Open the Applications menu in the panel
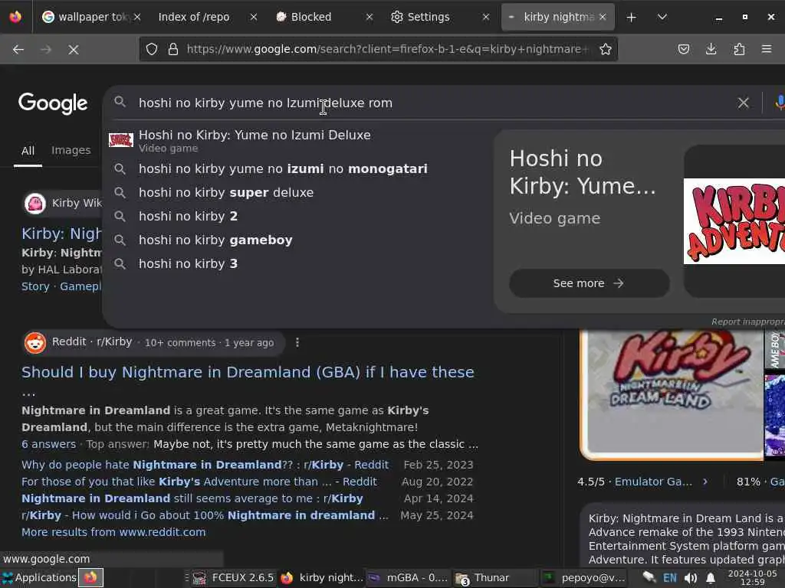 (39, 577)
